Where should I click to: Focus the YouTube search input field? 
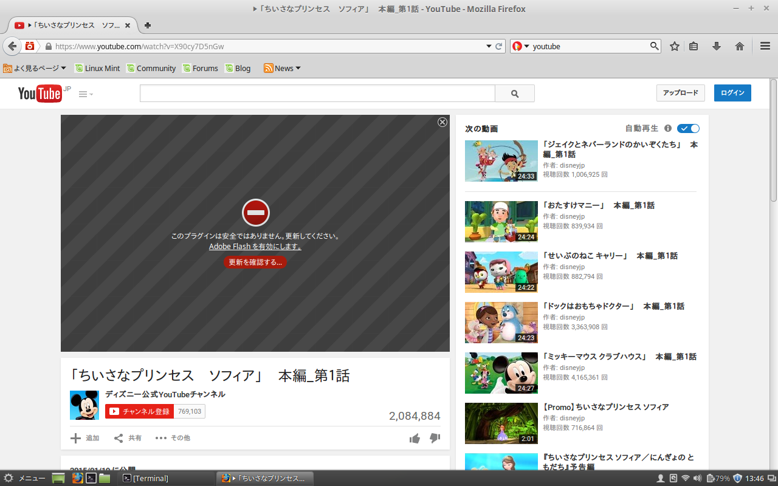click(317, 94)
